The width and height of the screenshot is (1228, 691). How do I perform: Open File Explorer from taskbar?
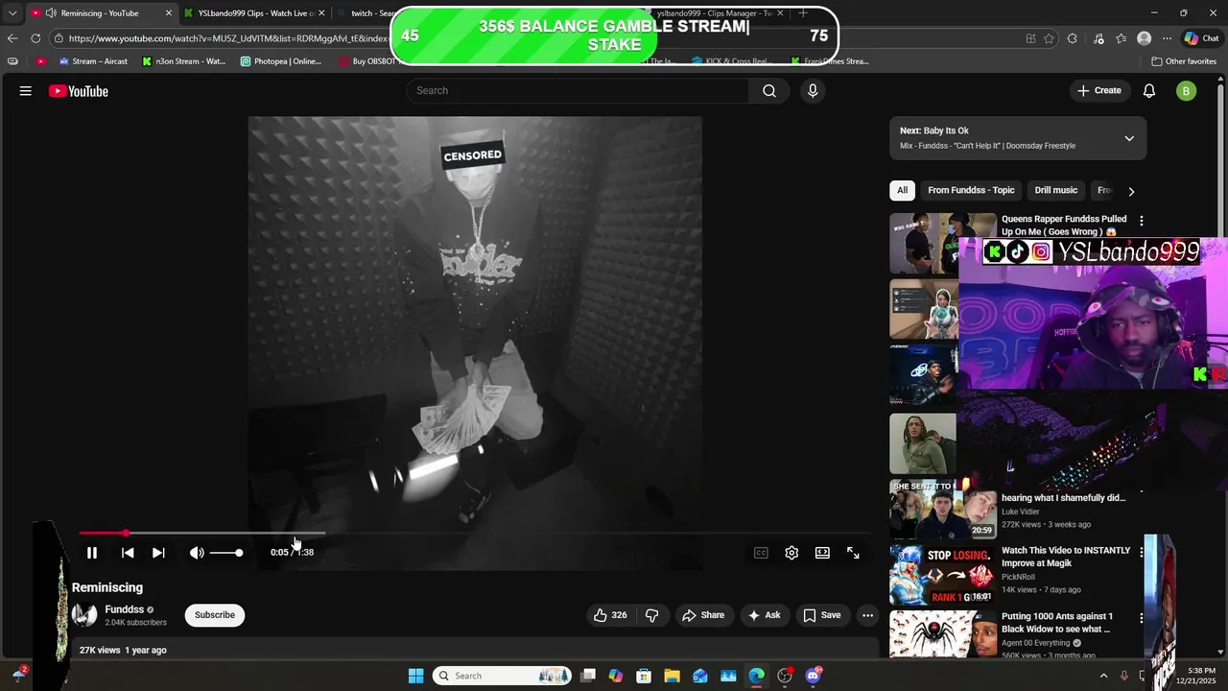[x=672, y=676]
